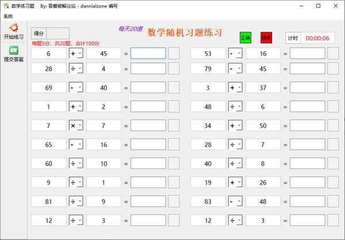
Task: Select the second operand field showing 50
Action: (x=263, y=125)
